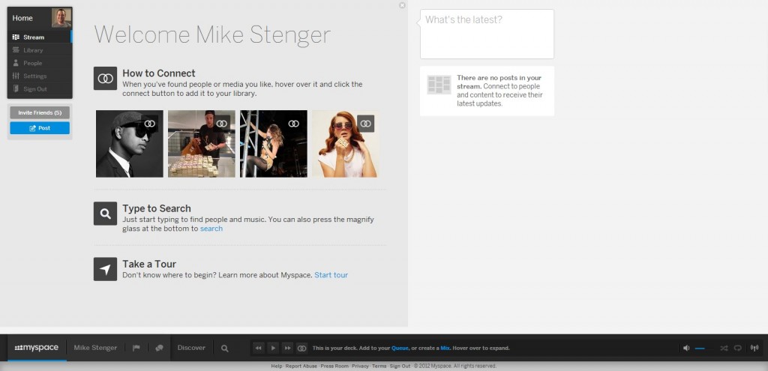Connect to the red-haired woman photo
Screen dimensions: 768x371
pyautogui.click(x=365, y=124)
